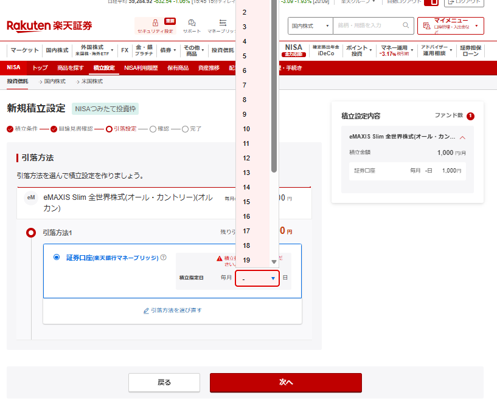Expand the ポイント投資 menu
The image size is (497, 401).
pos(359,50)
